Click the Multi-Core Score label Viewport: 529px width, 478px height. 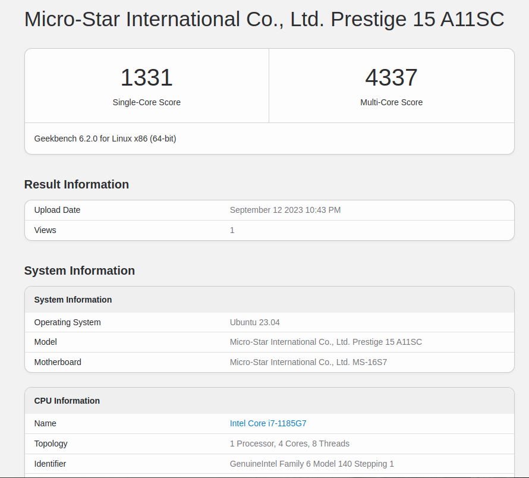391,102
